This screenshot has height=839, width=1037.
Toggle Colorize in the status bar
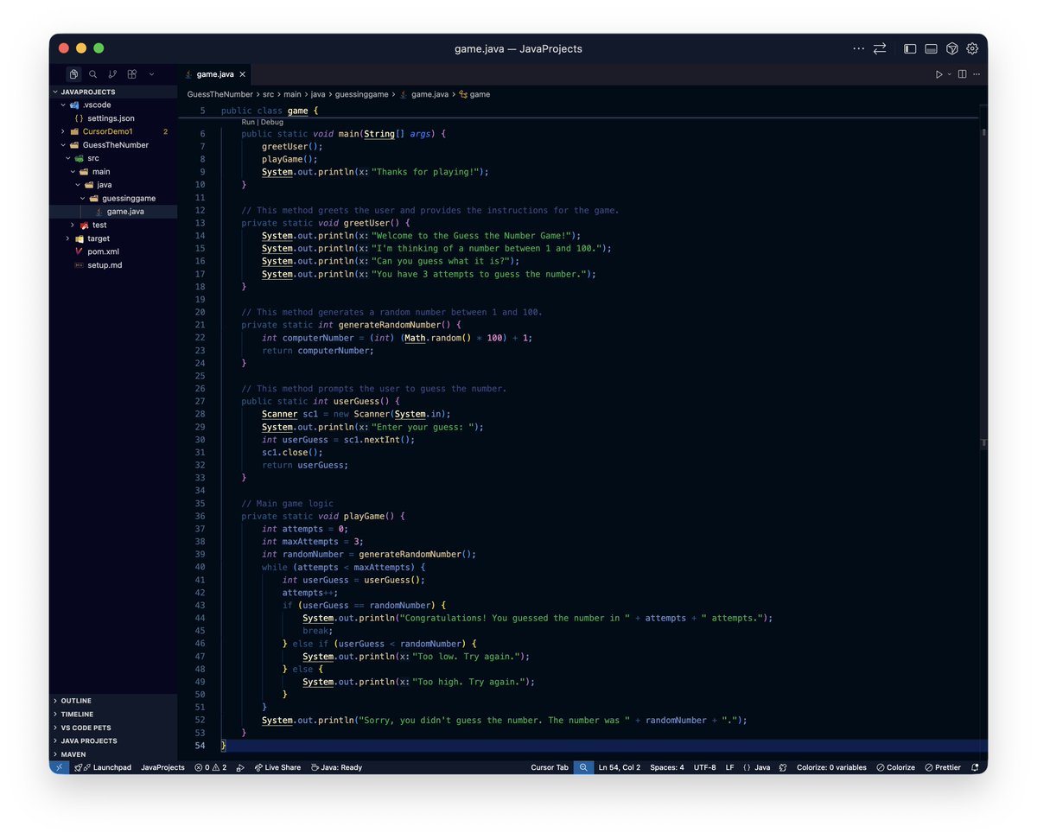tap(895, 767)
